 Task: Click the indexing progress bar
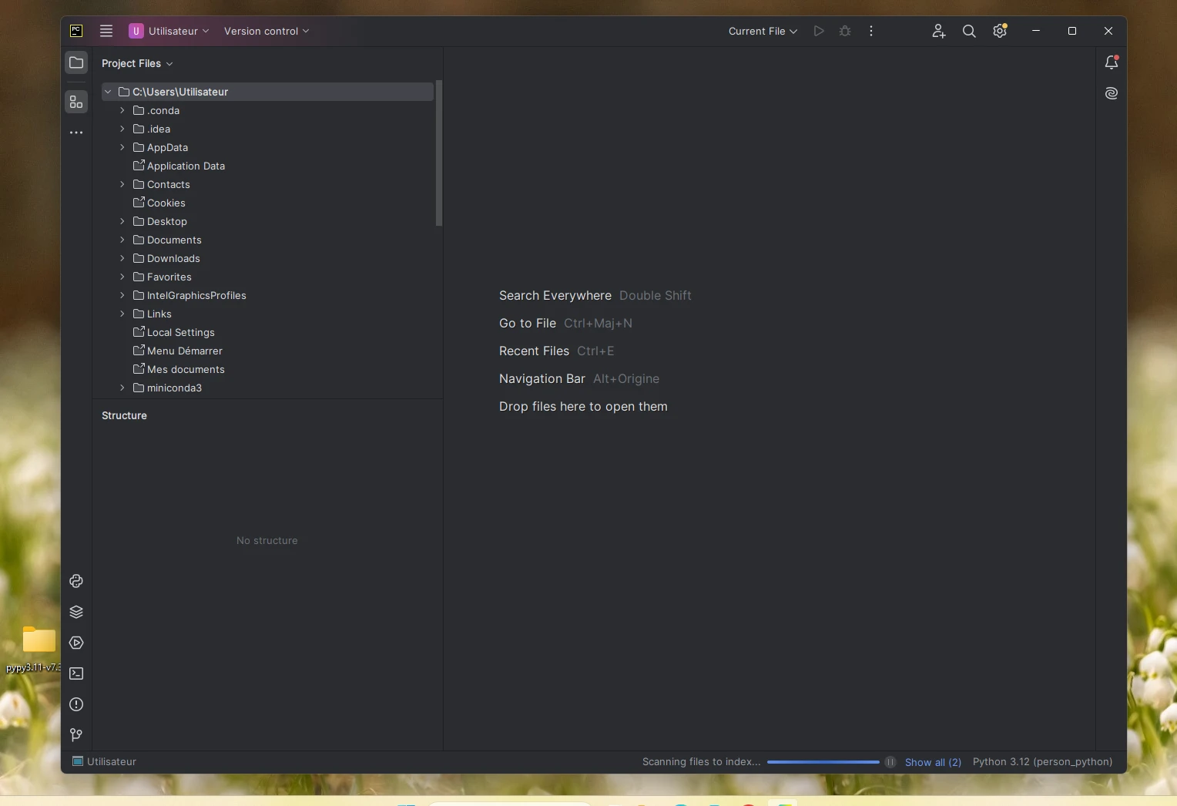point(823,762)
